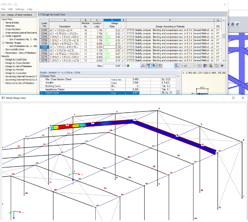Viewport: 248px width, 222px height.
Task: Toggle the pressed eye-with-red-arrow view icon in the table toolbar
Action: 154,66
